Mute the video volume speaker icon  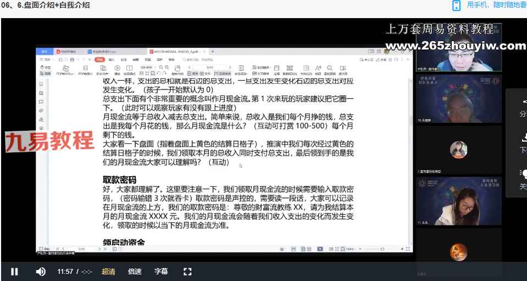click(41, 272)
